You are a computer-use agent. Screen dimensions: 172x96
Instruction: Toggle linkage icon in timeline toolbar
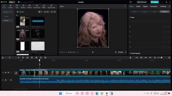point(146,58)
